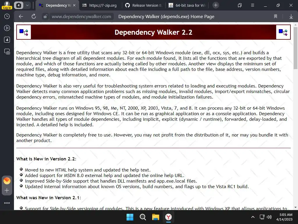Open the tab count button showing 4
The width and height of the screenshot is (298, 224).
click(18, 5)
